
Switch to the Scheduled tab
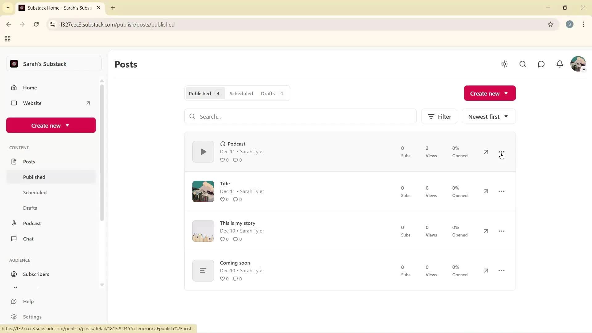[x=241, y=93]
